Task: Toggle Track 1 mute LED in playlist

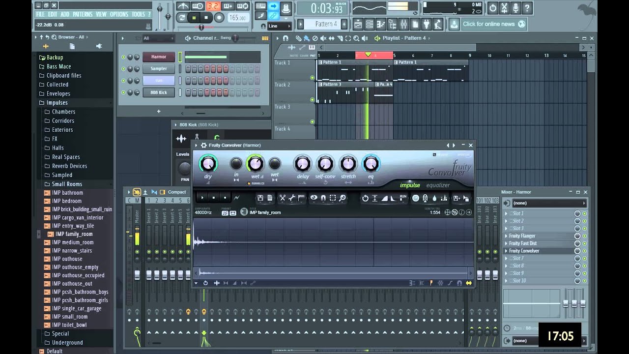Action: click(x=312, y=78)
